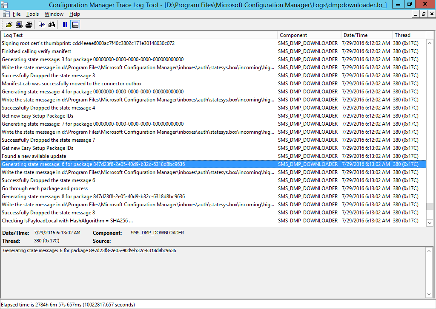The width and height of the screenshot is (436, 309).
Task: Select 'Found a new avilable update' row
Action: tap(213, 156)
